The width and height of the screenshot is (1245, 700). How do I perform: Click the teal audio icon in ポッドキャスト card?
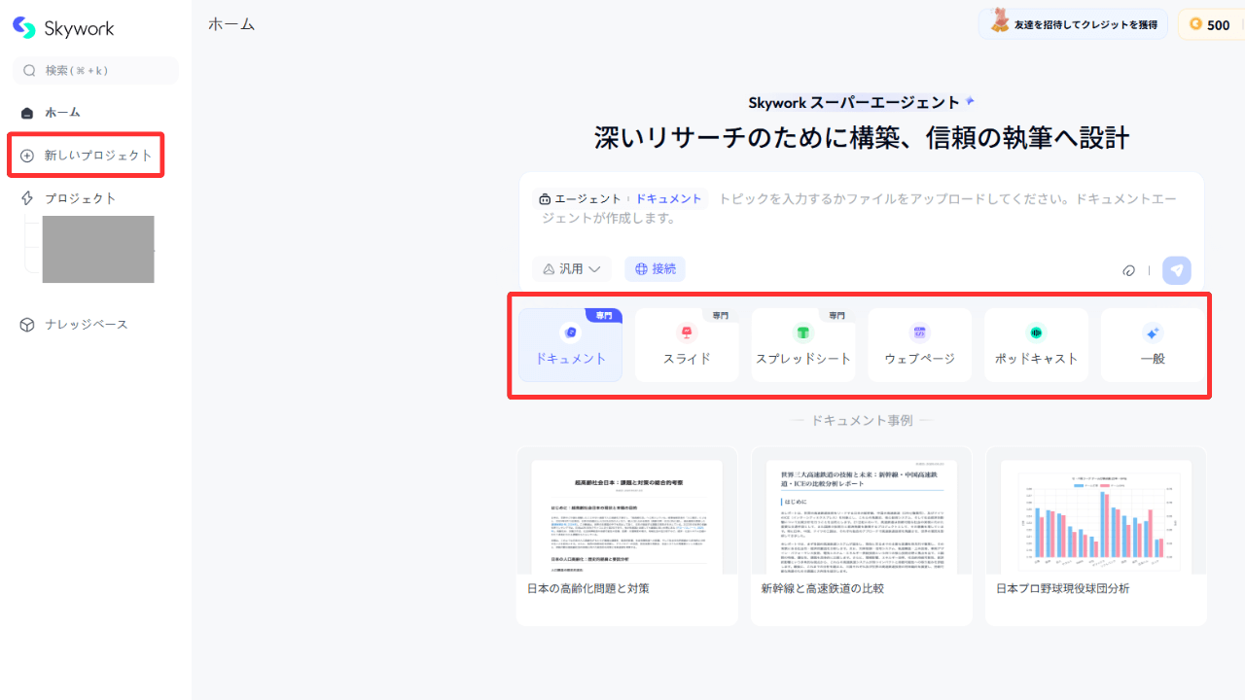1036,332
